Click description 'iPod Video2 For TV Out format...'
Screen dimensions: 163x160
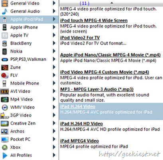coord(93,43)
